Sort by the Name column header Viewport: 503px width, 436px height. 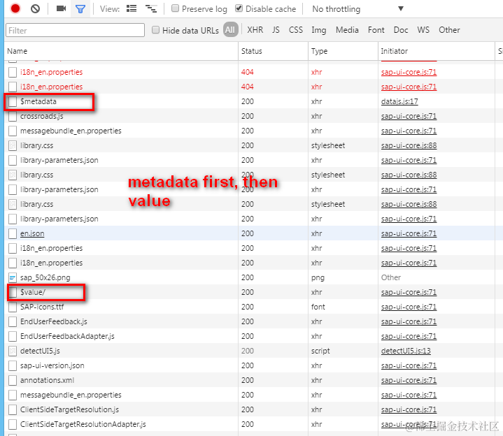pyautogui.click(x=121, y=51)
